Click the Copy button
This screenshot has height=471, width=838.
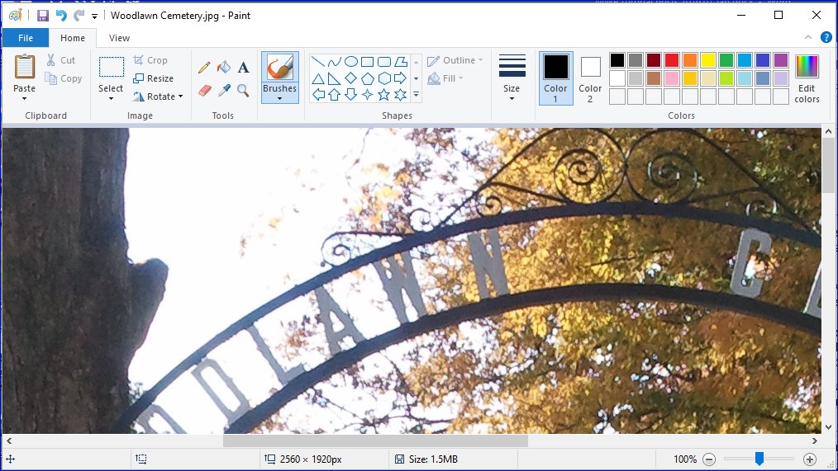[x=64, y=78]
